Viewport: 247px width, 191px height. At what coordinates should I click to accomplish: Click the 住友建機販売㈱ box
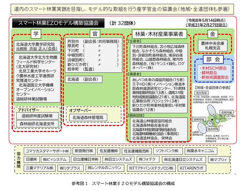point(137,151)
